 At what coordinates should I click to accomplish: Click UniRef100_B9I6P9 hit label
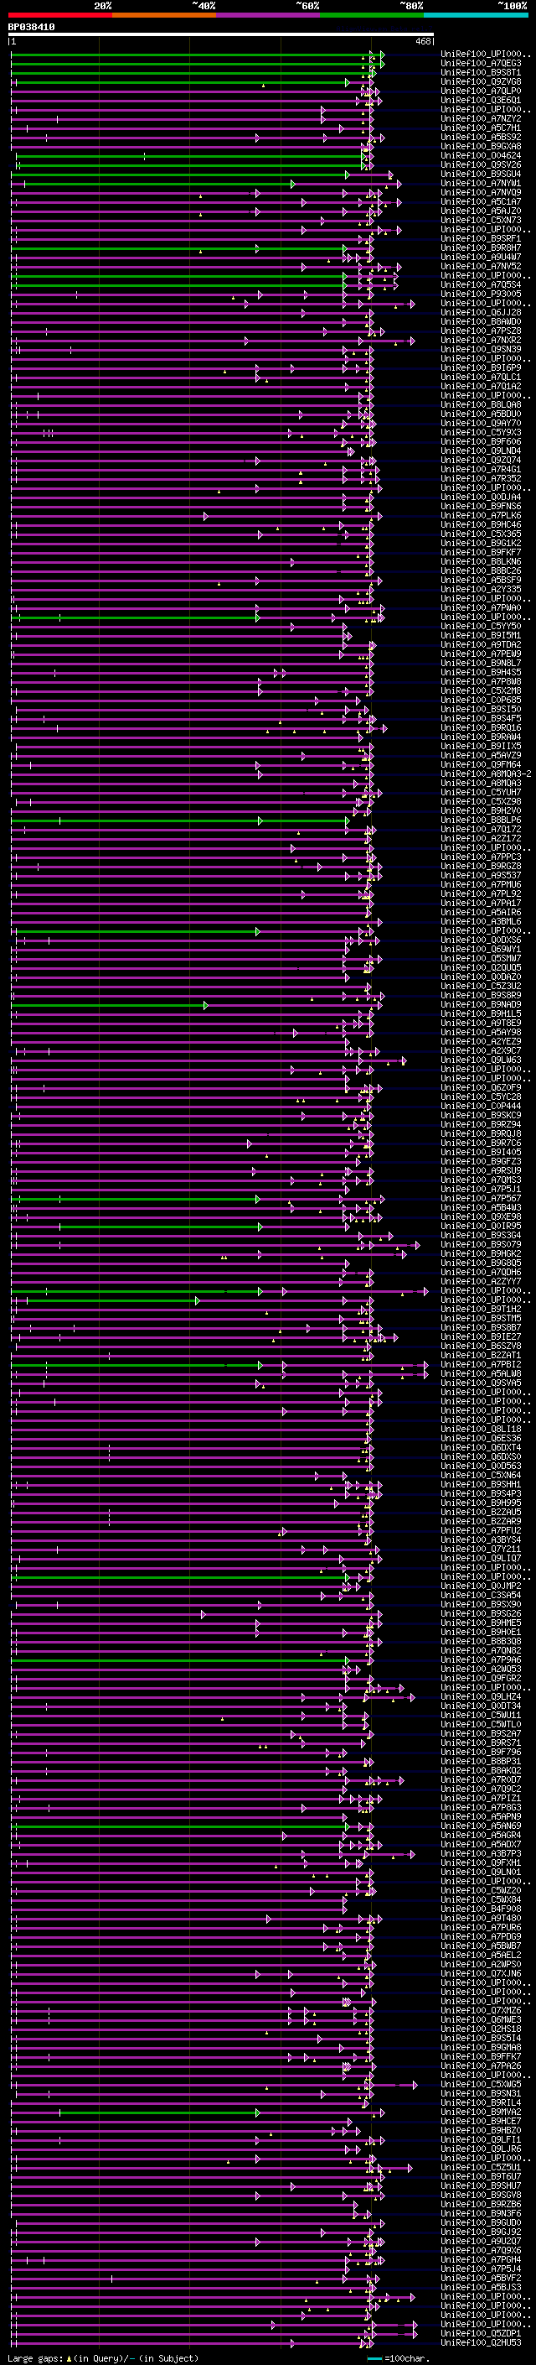coord(481,368)
